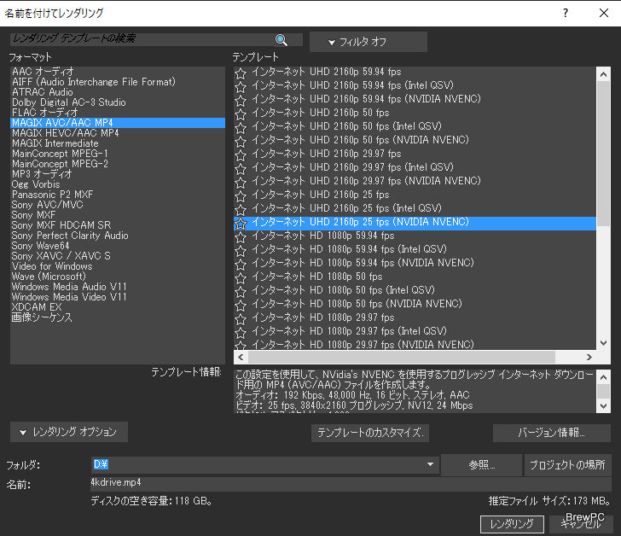Select Sony XAVC / XAVC S format
Viewport: 621px width, 536px height.
point(61,256)
